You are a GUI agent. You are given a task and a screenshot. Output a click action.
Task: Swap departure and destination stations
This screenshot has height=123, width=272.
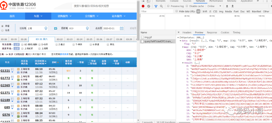[x=55, y=28]
